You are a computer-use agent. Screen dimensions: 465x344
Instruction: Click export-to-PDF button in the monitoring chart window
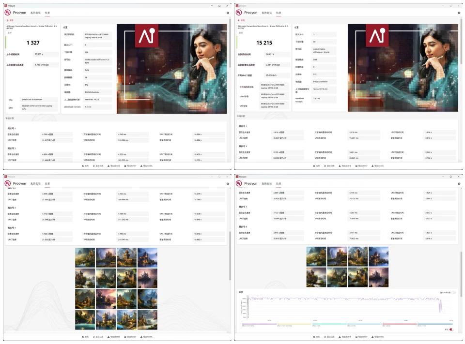[361, 337]
